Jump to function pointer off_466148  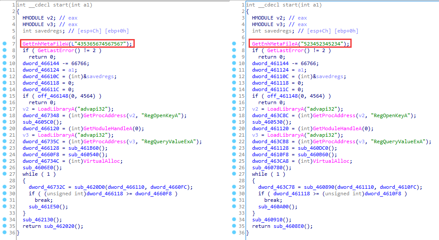[x=53, y=96]
